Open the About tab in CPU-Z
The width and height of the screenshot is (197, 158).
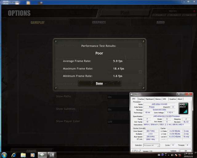pyautogui.click(x=180, y=99)
